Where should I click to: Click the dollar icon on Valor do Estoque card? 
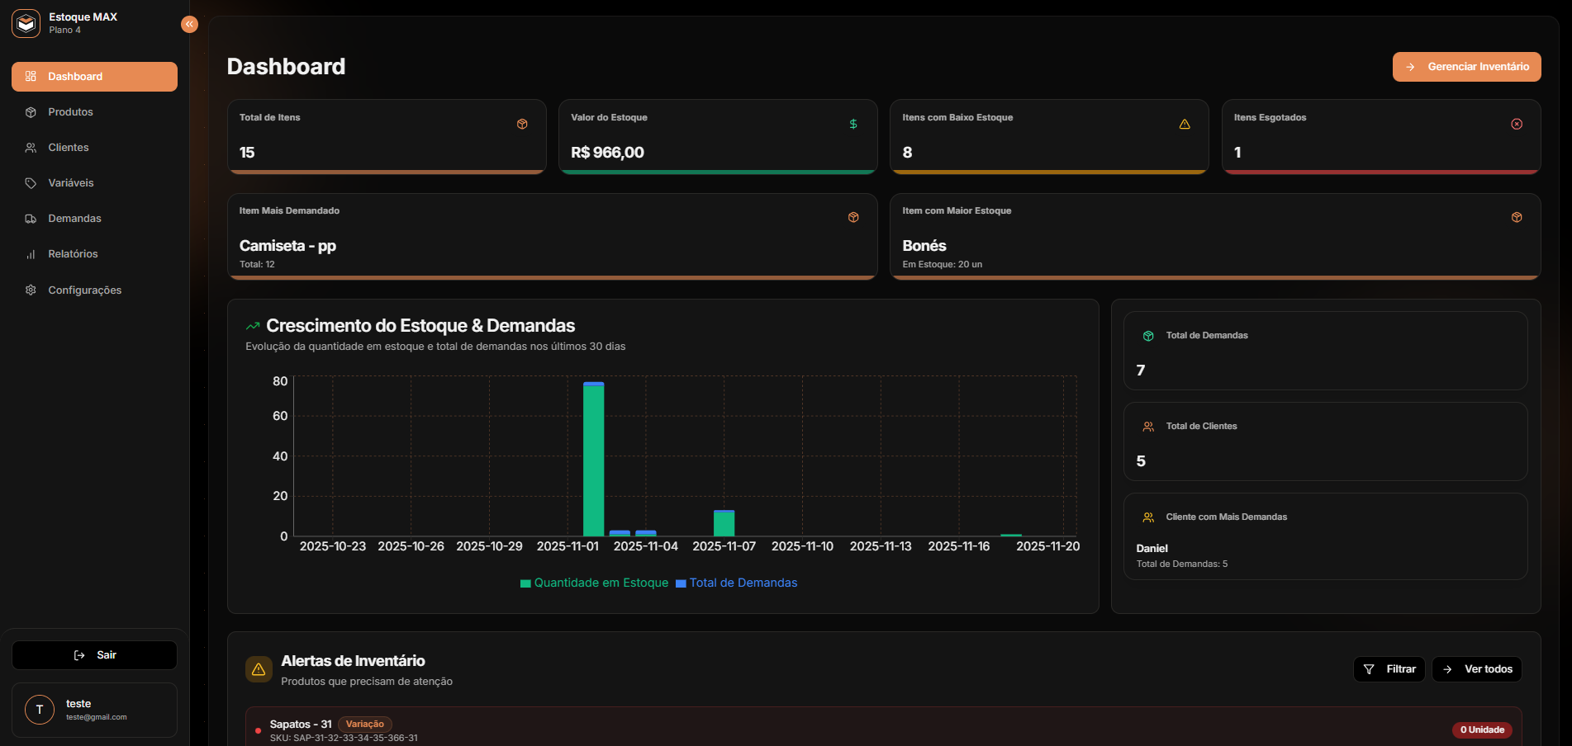click(x=854, y=124)
